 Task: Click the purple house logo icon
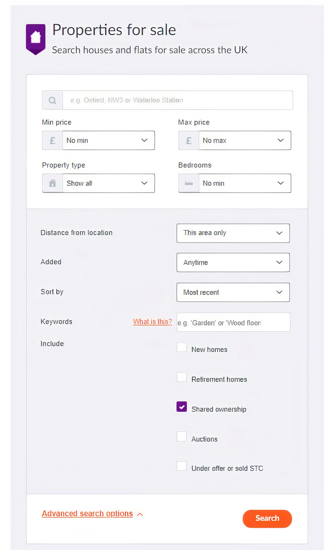[x=36, y=39]
